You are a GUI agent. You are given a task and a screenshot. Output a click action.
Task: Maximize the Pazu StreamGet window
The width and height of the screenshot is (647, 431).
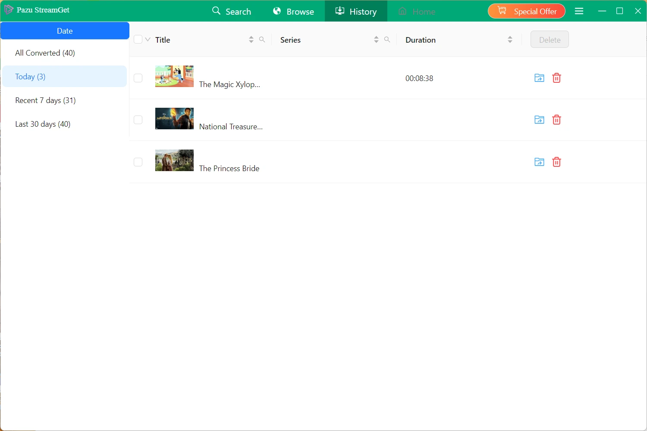(620, 11)
